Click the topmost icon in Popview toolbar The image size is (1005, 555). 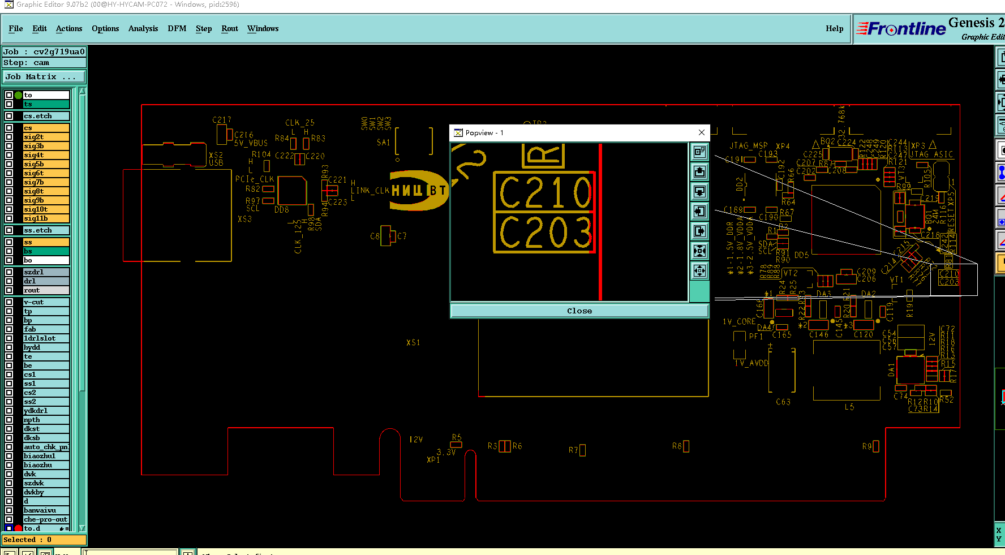tap(700, 152)
